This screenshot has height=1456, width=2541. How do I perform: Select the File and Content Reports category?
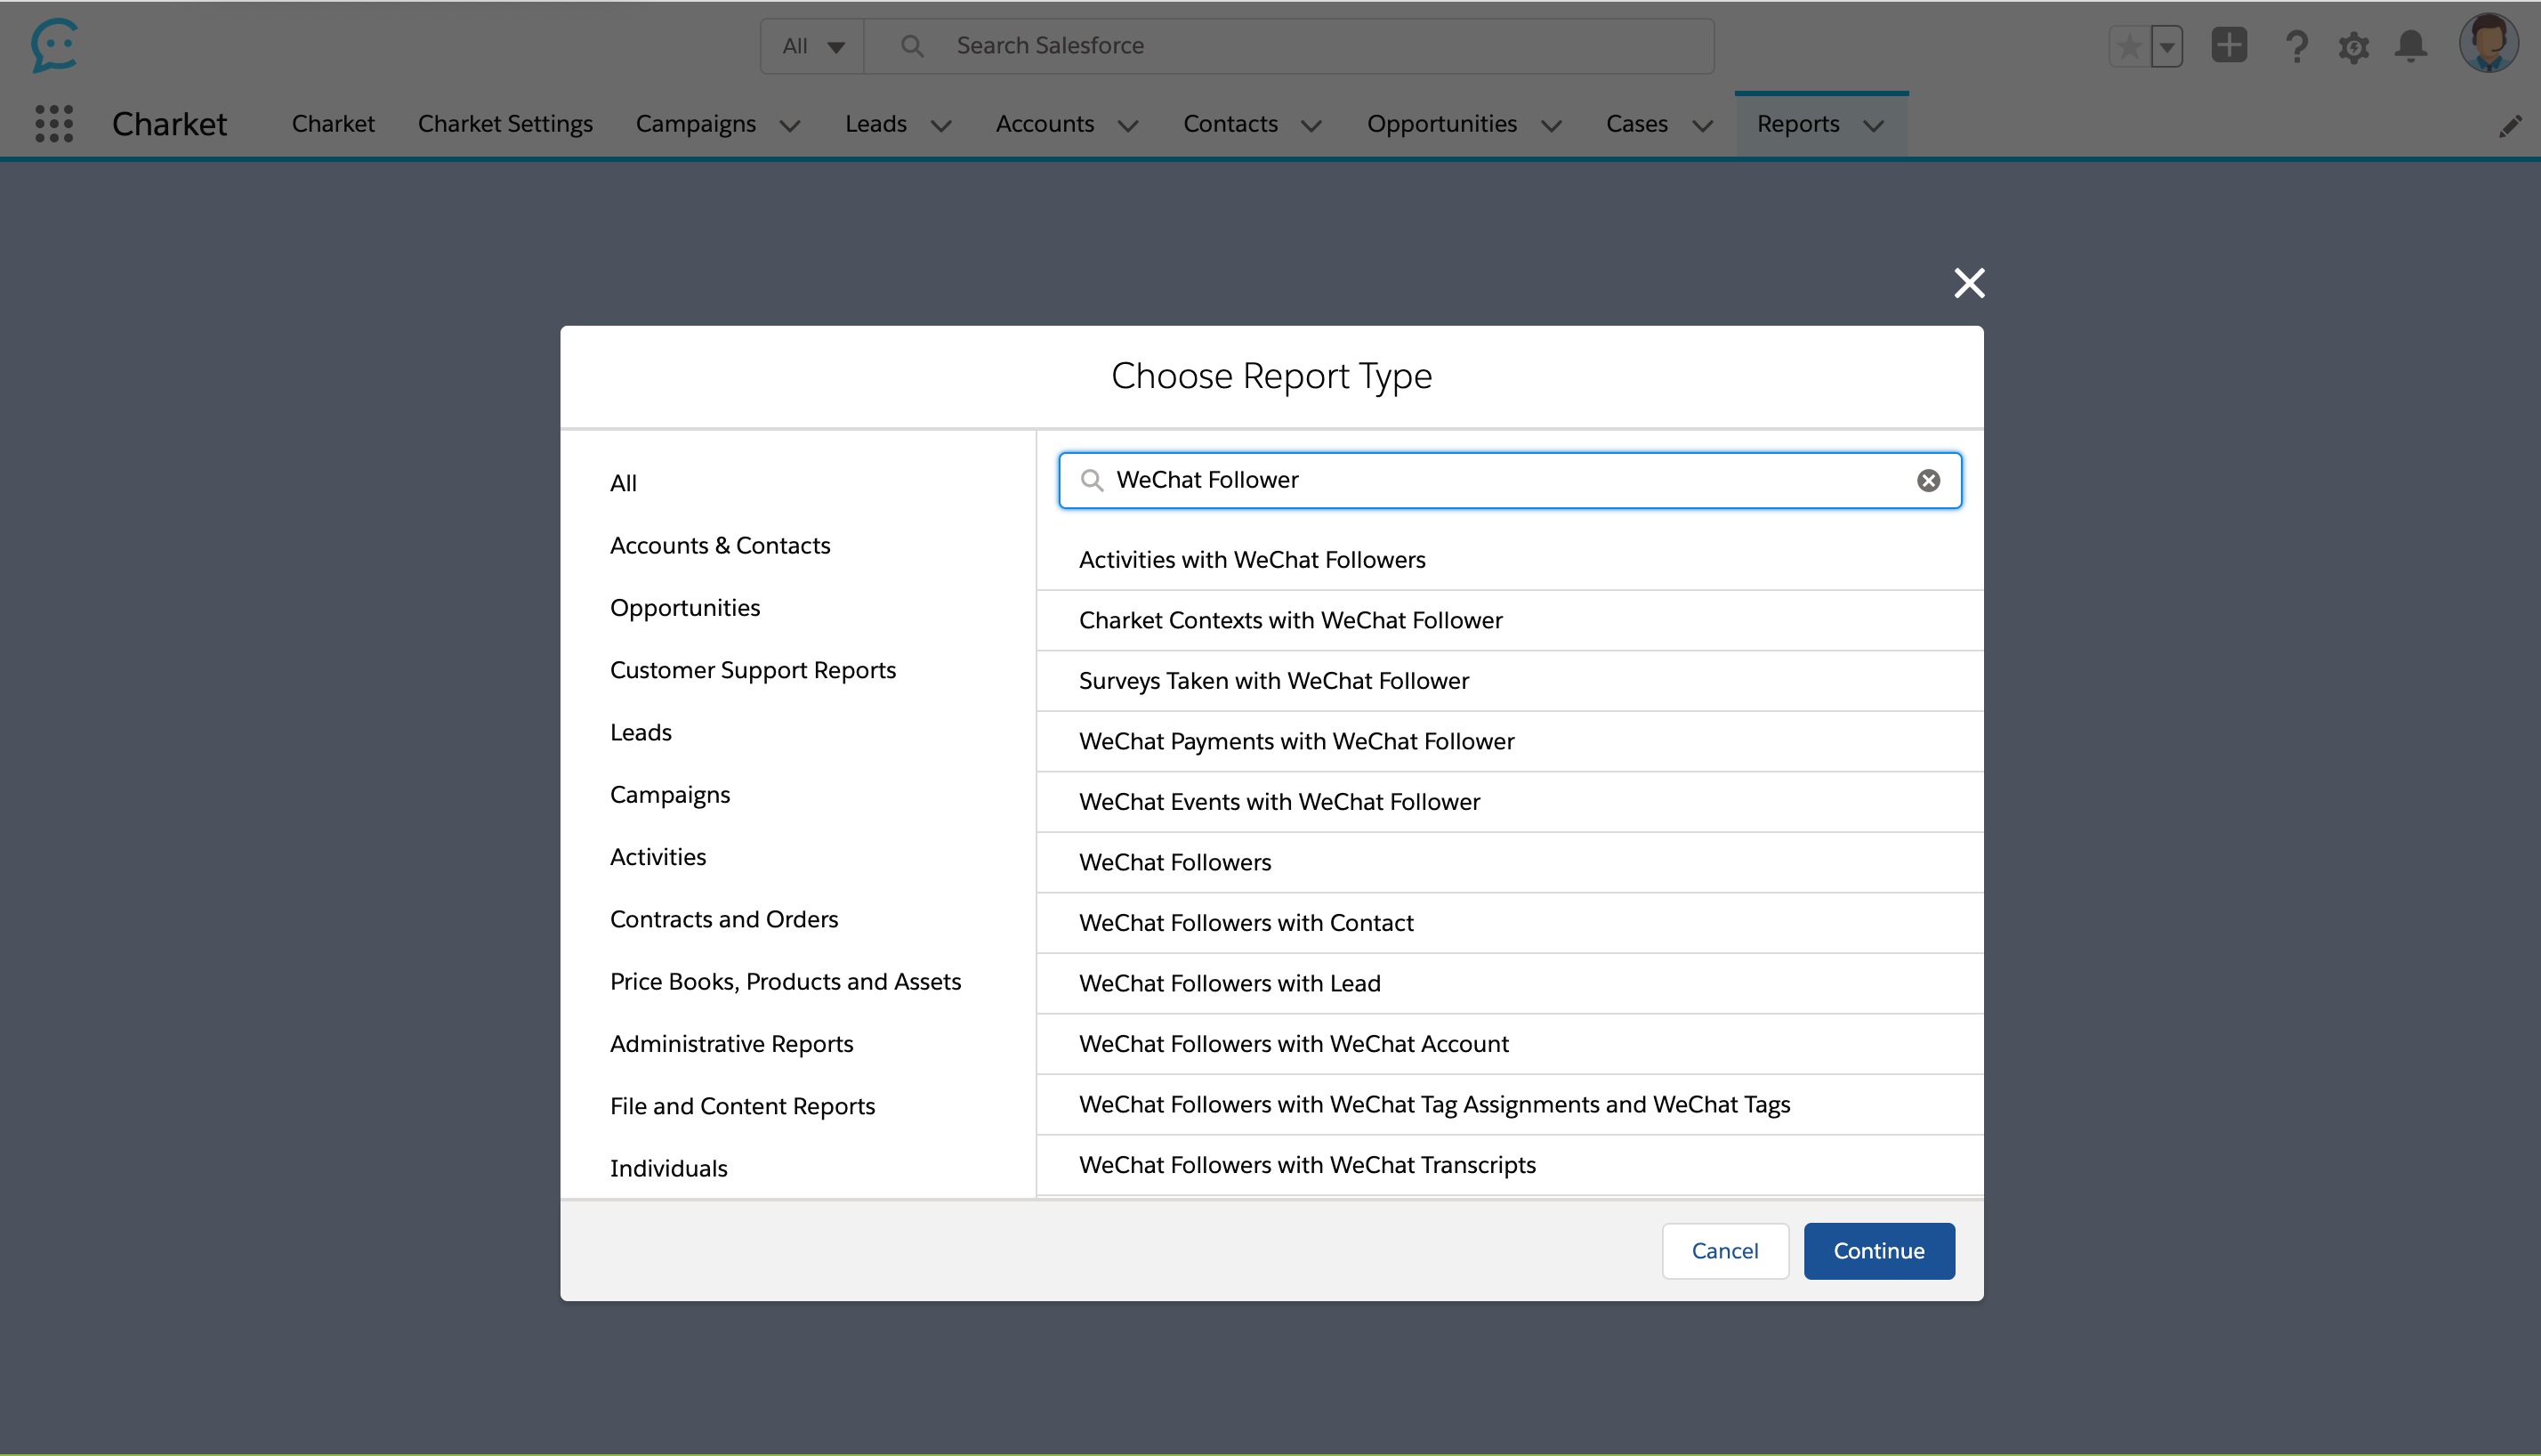point(742,1106)
